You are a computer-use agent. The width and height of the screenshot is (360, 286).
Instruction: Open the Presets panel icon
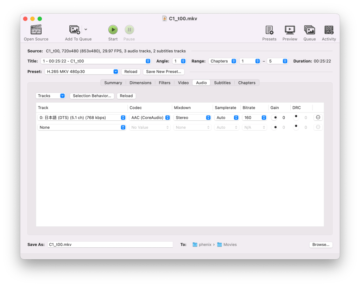coord(269,30)
